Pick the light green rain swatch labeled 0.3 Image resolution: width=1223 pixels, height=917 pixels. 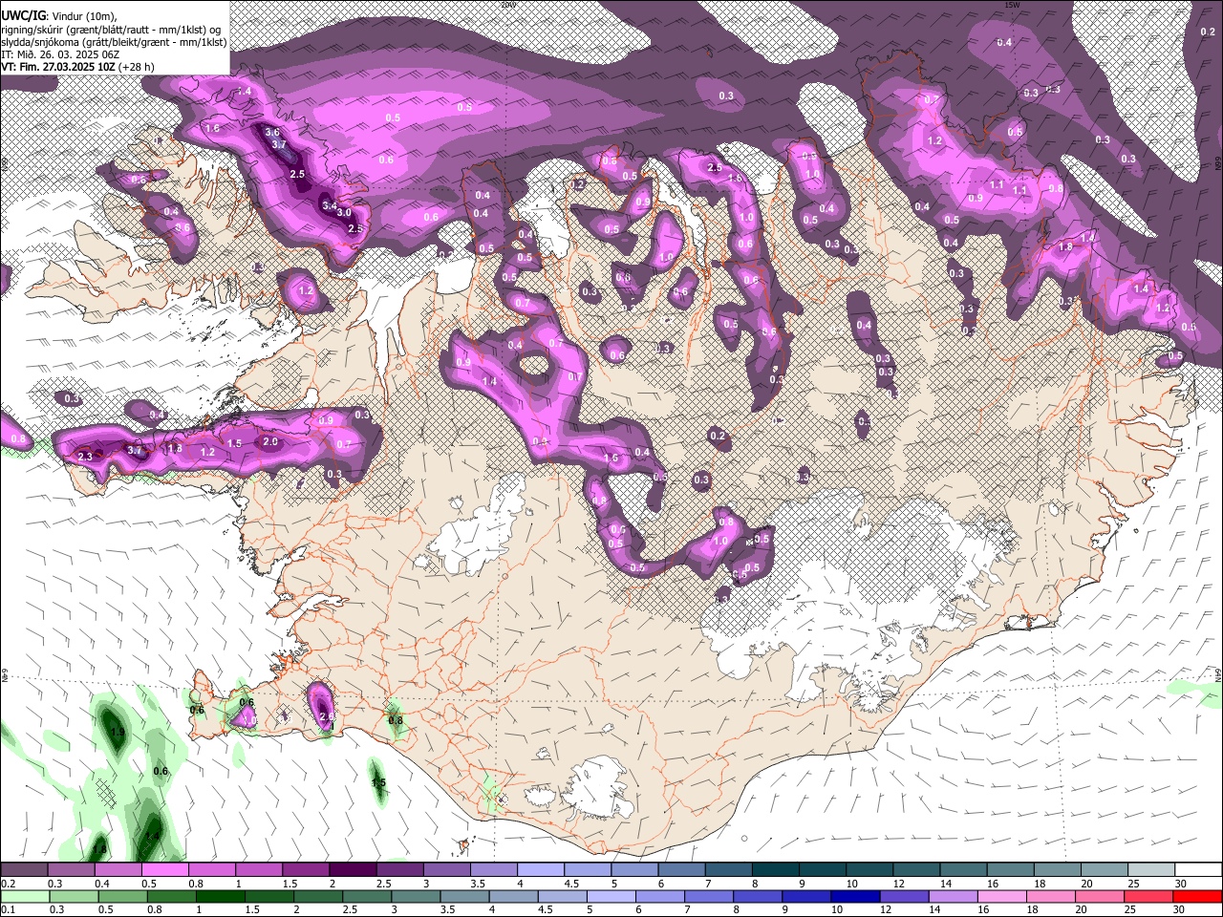click(73, 896)
